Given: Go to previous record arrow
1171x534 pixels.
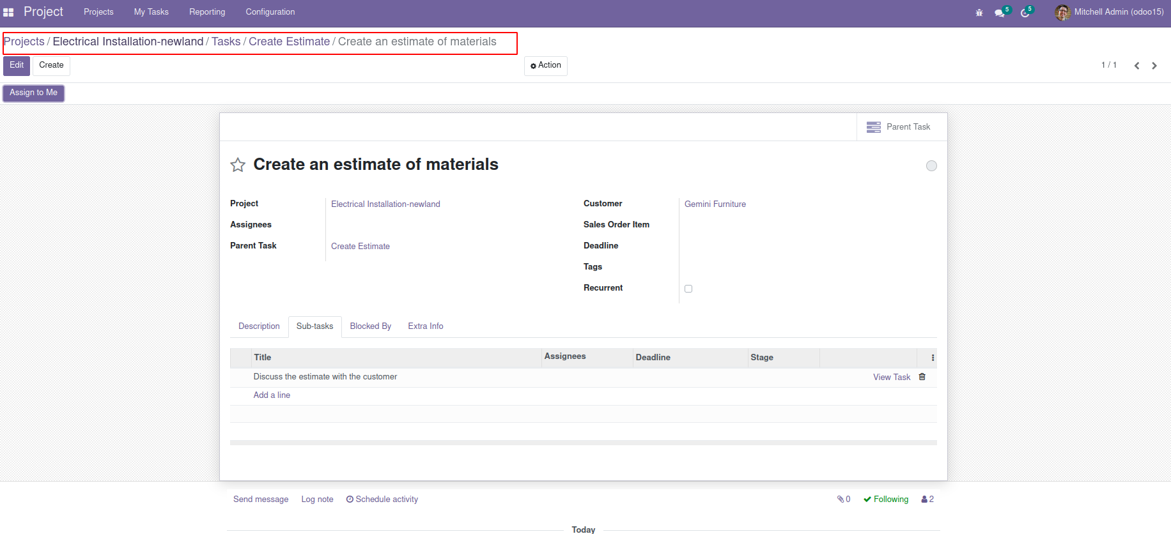Looking at the screenshot, I should tap(1136, 66).
